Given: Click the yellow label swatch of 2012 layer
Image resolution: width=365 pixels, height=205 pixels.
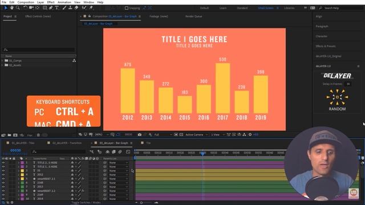Looking at the screenshot, I should 22,175.
